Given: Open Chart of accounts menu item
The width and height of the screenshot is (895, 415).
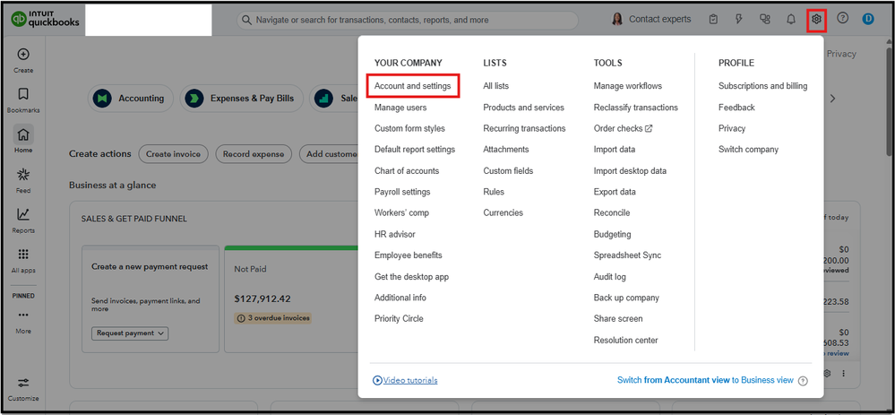Looking at the screenshot, I should click(407, 171).
